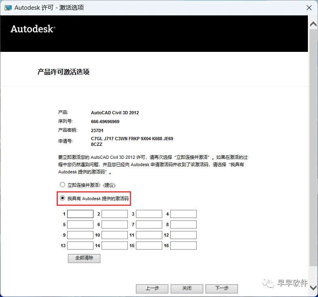Select 'I have an activation code from Autodesk' radio
The height and width of the screenshot is (297, 318).
[x=62, y=198]
